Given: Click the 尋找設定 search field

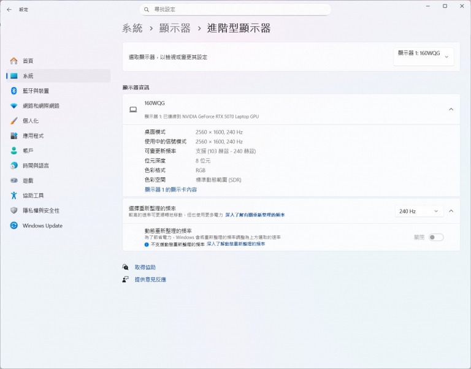Looking at the screenshot, I should [x=235, y=9].
